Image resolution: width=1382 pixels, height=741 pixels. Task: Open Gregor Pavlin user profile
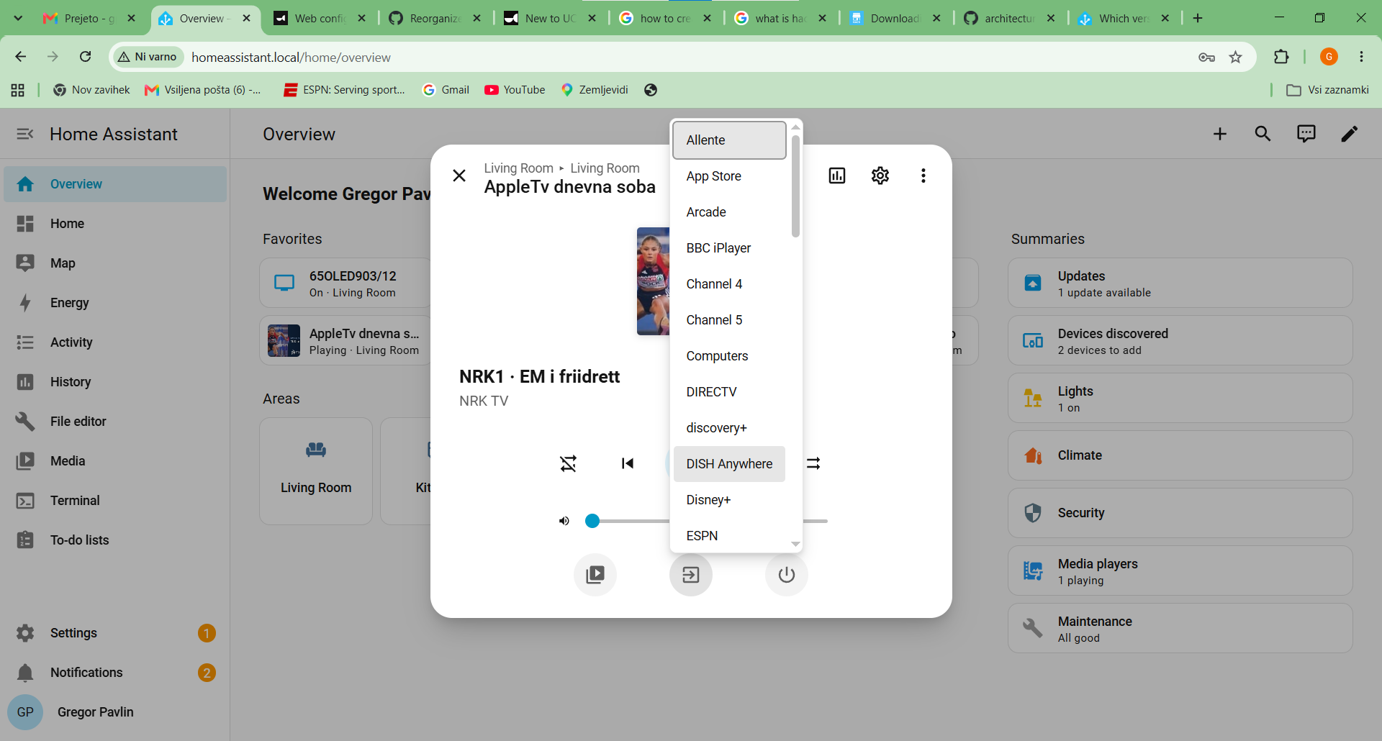[x=115, y=712]
